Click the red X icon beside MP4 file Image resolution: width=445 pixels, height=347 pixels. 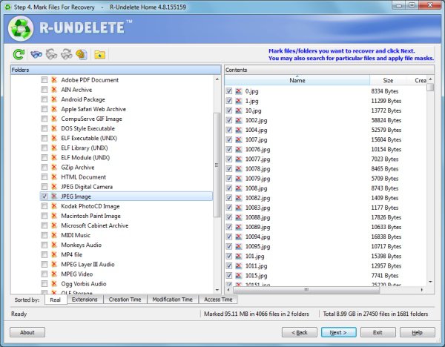[x=54, y=254]
